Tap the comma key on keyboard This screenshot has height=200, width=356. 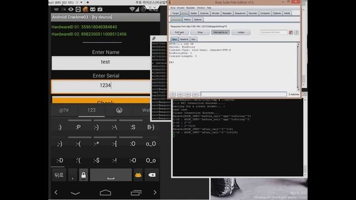(73, 175)
